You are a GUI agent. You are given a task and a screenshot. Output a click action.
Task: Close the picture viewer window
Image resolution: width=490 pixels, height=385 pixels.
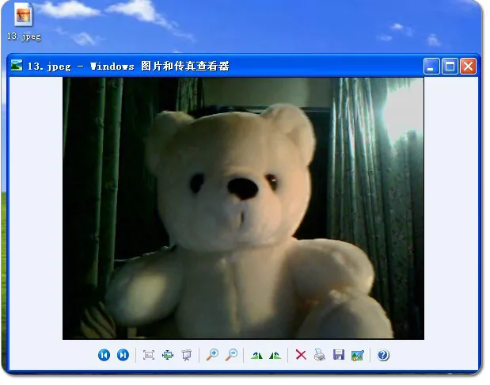[x=468, y=66]
